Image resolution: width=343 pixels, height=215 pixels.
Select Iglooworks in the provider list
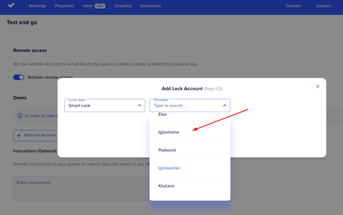[x=169, y=168]
